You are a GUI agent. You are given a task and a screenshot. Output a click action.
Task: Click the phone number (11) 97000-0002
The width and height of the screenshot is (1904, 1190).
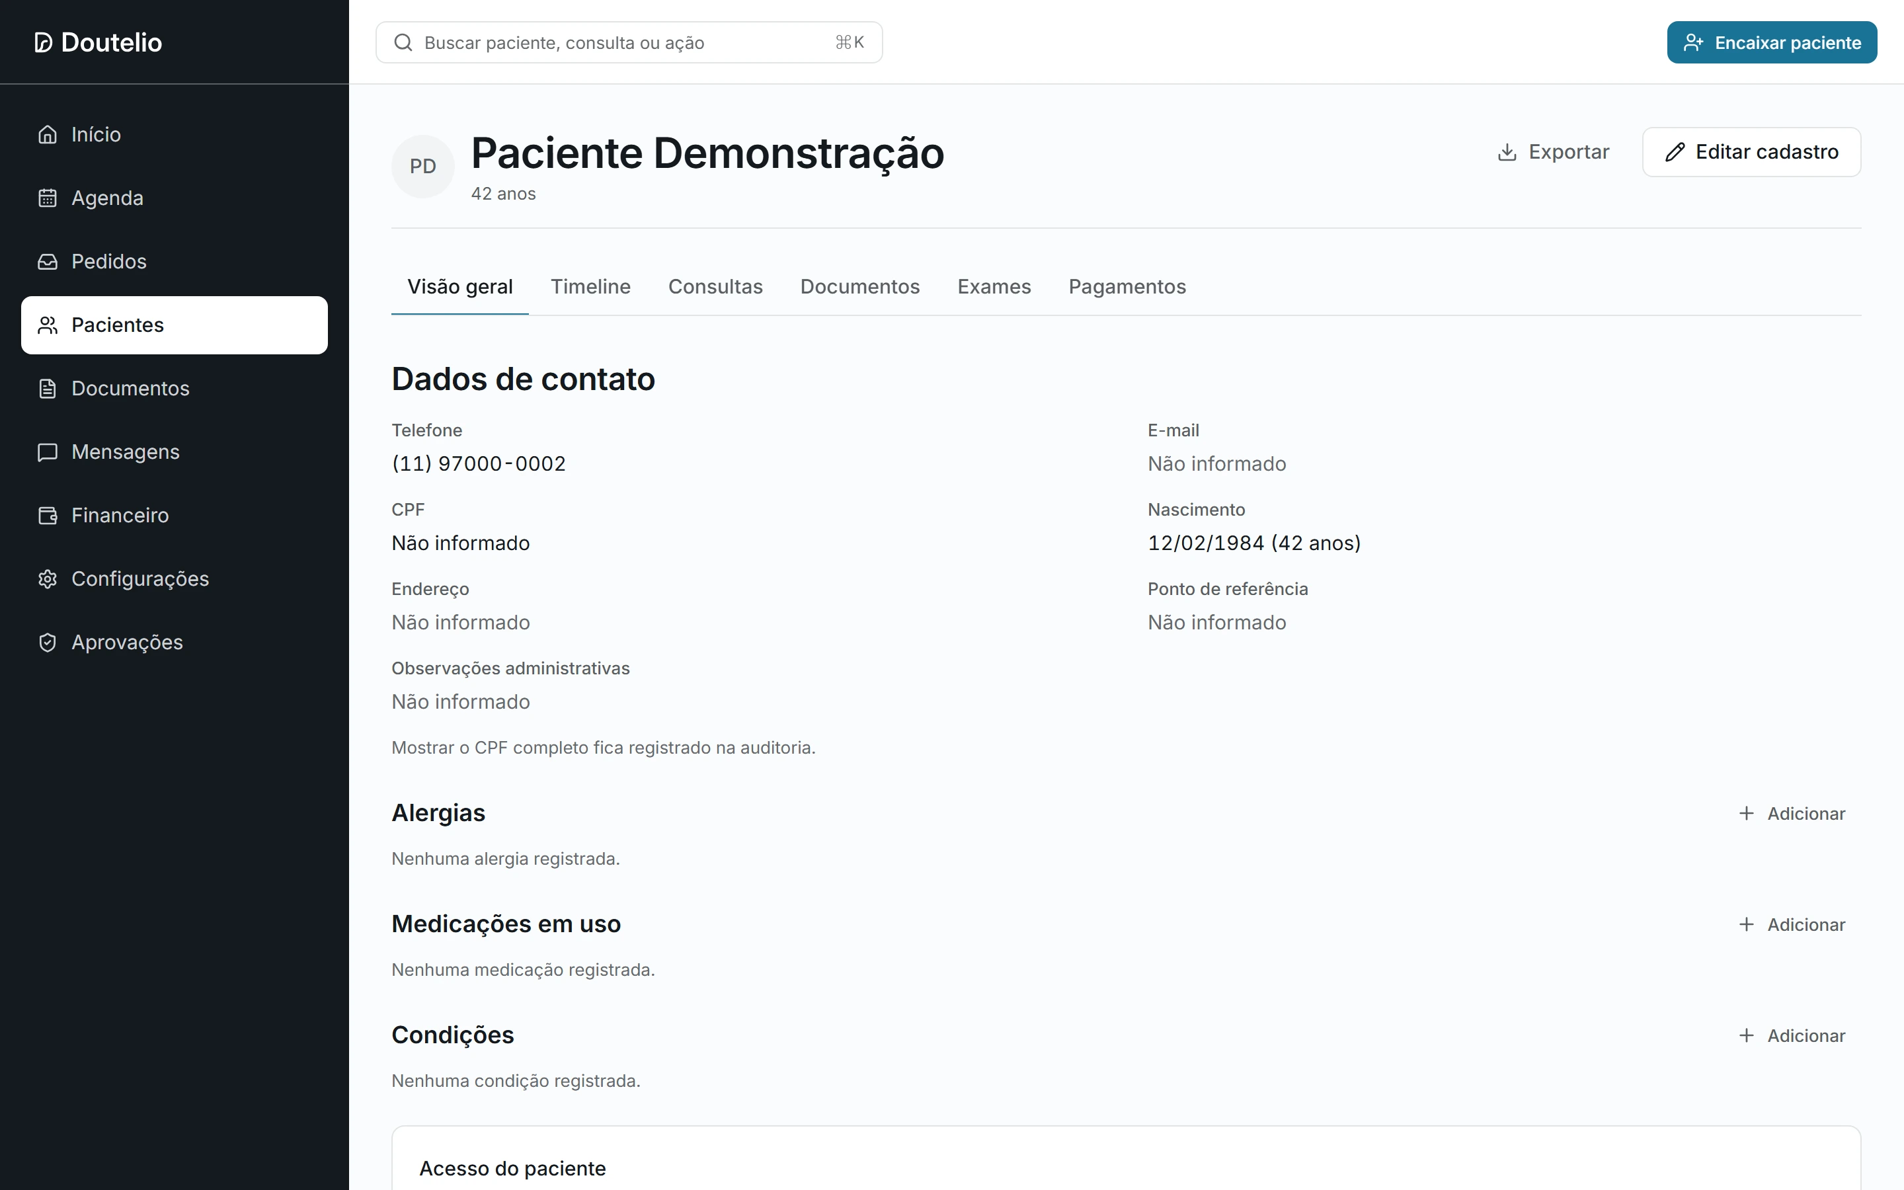click(x=479, y=463)
